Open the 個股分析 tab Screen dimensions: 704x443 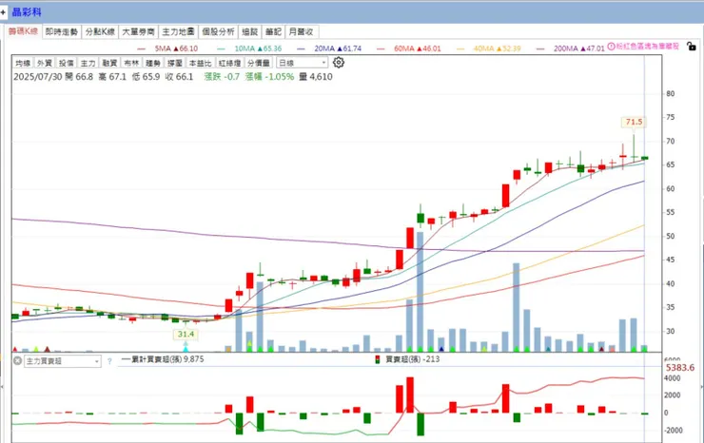(218, 32)
